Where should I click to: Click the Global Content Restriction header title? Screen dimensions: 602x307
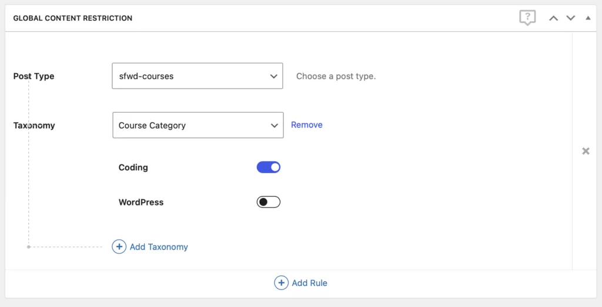(73, 18)
